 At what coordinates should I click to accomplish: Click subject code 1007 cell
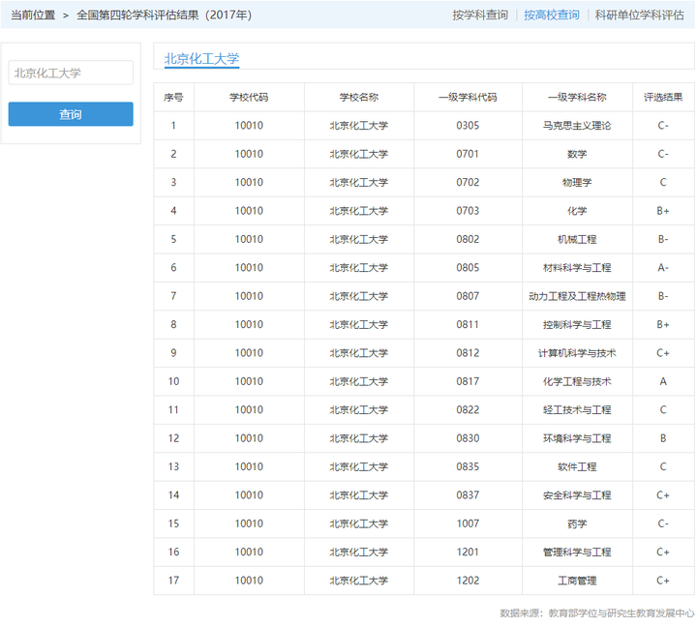(x=468, y=523)
